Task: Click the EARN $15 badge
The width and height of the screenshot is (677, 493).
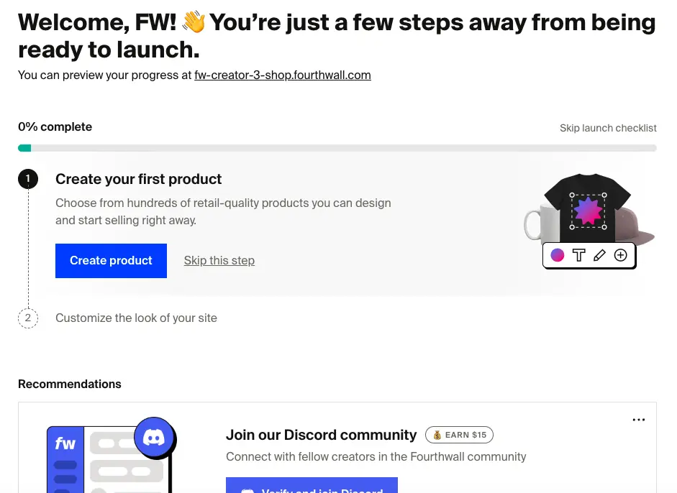Action: tap(459, 435)
